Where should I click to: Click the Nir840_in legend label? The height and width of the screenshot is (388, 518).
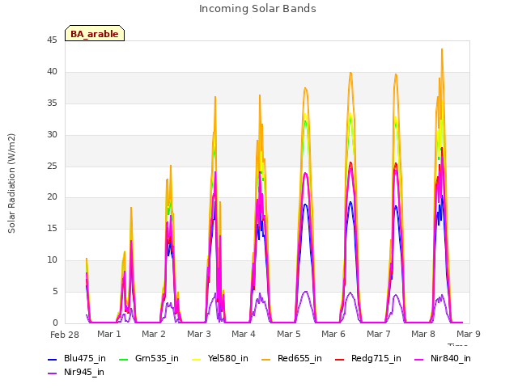pyautogui.click(x=451, y=359)
